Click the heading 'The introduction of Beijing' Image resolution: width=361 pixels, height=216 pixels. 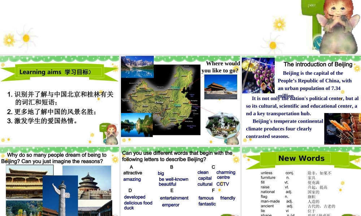(318, 64)
